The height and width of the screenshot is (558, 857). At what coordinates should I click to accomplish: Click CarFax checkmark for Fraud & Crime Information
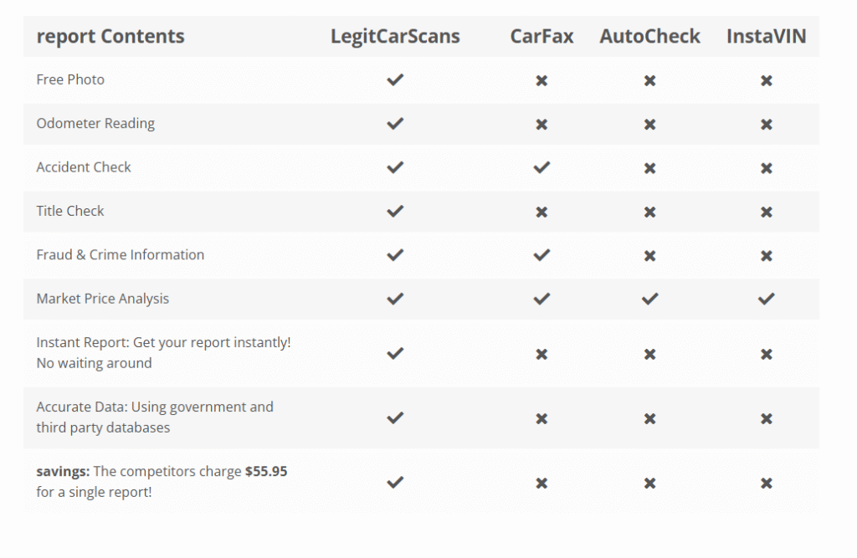point(541,255)
